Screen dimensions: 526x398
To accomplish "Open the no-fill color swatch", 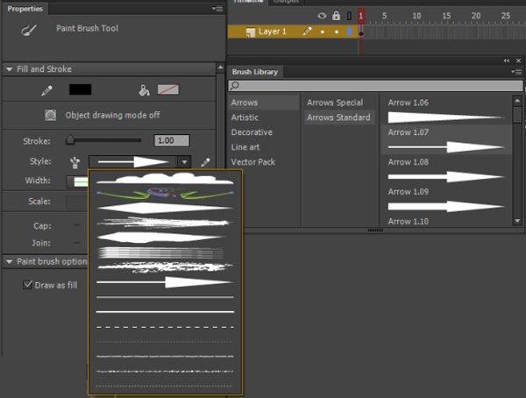I will pyautogui.click(x=168, y=89).
